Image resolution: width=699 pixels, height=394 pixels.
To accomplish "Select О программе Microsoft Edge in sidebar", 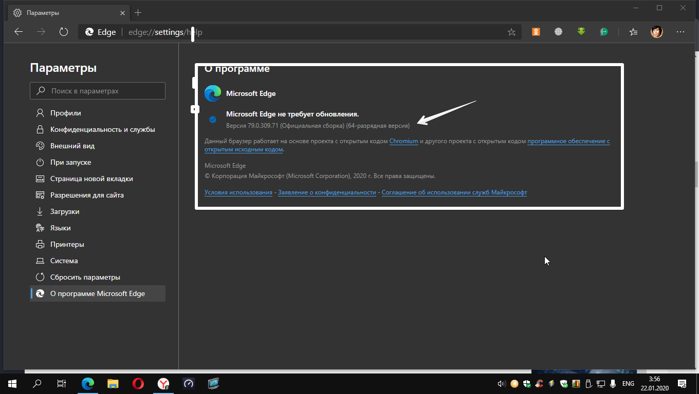I will pyautogui.click(x=98, y=293).
